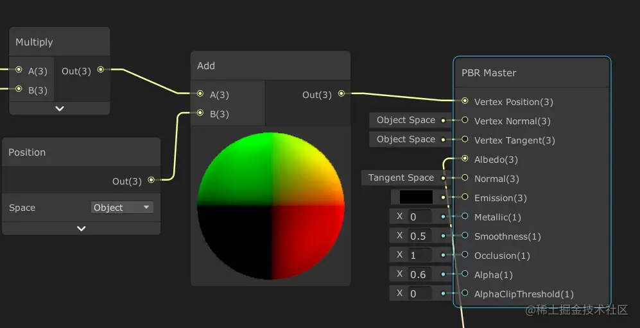Click the Normal(3) input port
This screenshot has width=640, height=328.
[465, 177]
